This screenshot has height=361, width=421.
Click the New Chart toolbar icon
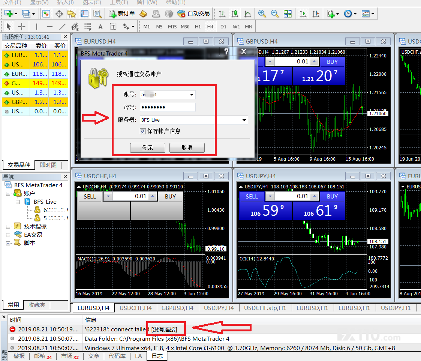8,14
